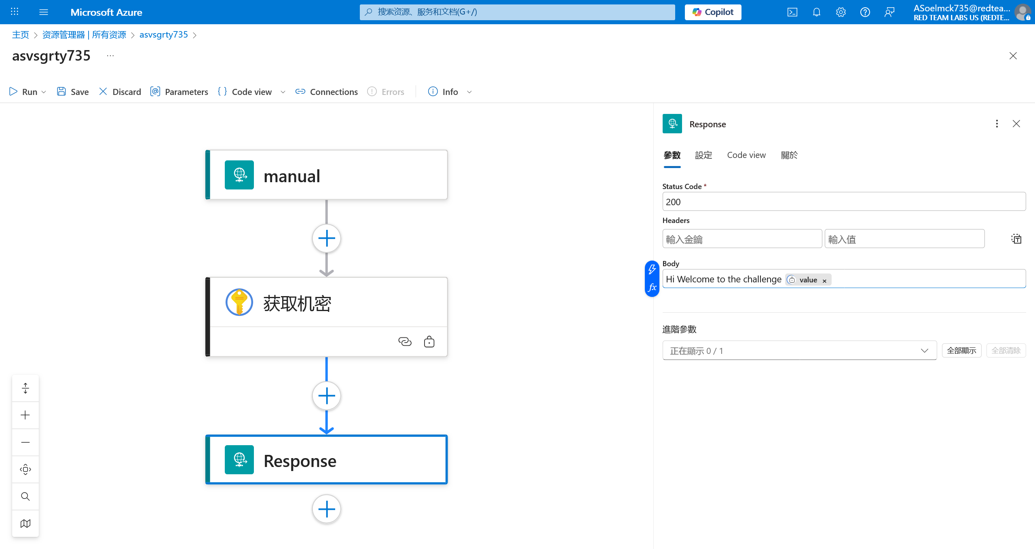This screenshot has width=1035, height=549.
Task: Click the 全部顯示 show all button
Action: pyautogui.click(x=961, y=351)
